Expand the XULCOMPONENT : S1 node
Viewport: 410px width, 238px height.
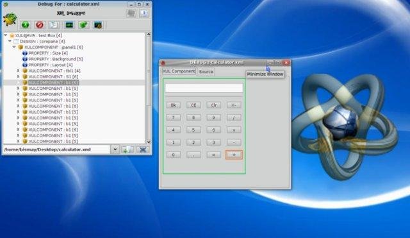coord(19,76)
